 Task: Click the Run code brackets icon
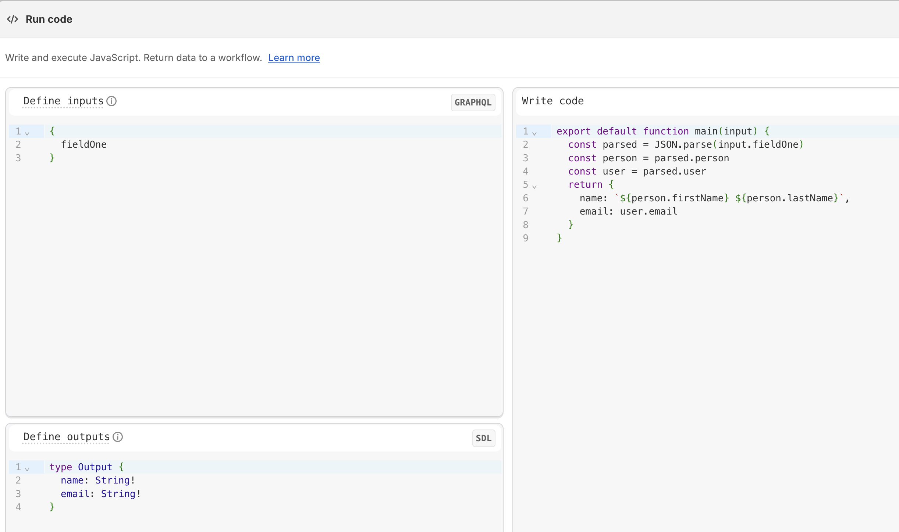point(13,19)
